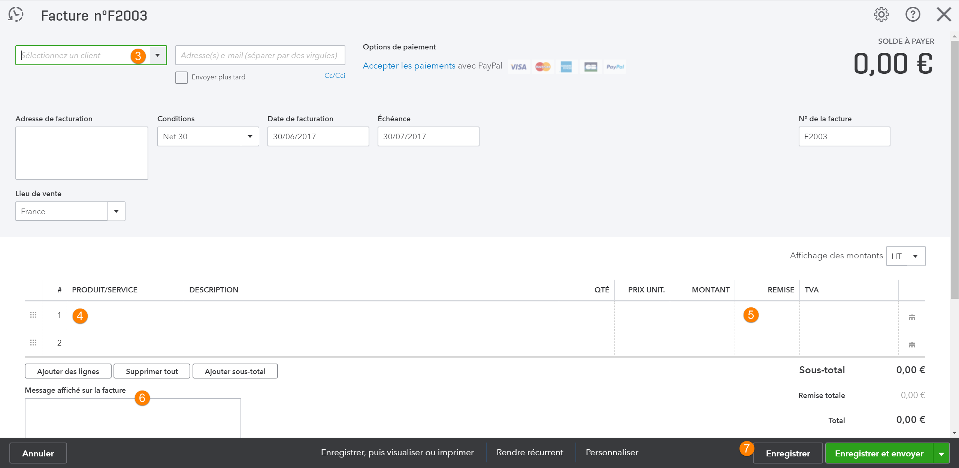Click the green Enregistrer et envoyer button
Image resolution: width=959 pixels, height=468 pixels.
(x=879, y=453)
